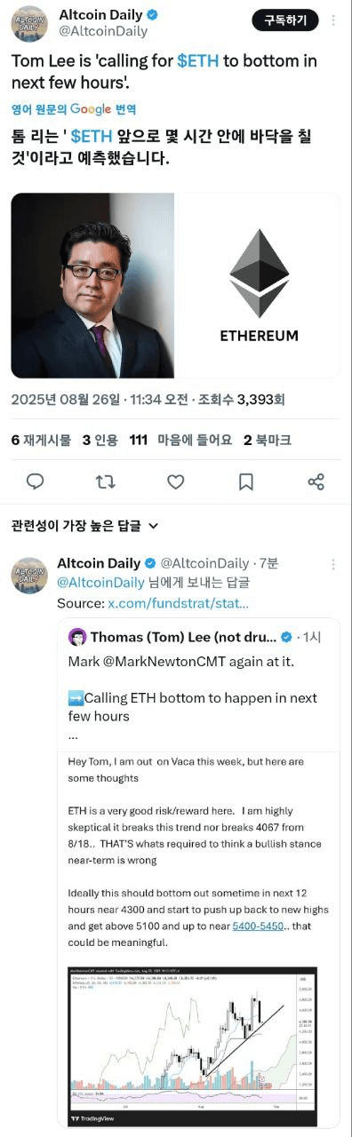The height and width of the screenshot is (1137, 352).
Task: Open the three-dot menu on the main tweet
Action: (x=333, y=21)
